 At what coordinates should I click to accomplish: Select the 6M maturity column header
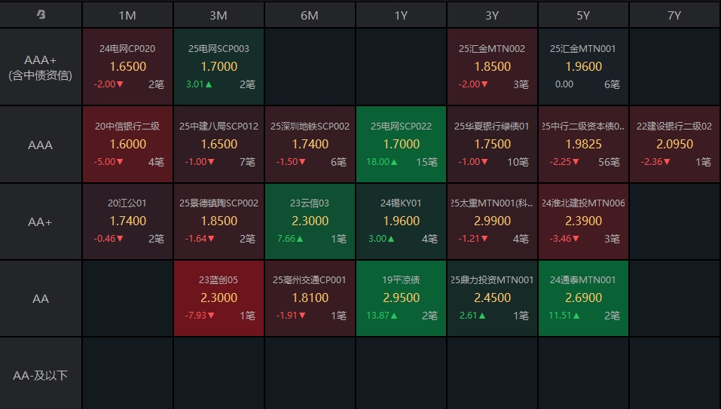click(310, 15)
